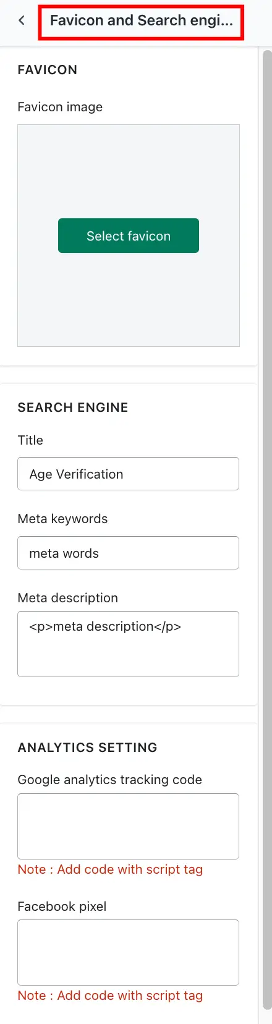This screenshot has width=272, height=1024.
Task: Click the red note under Facebook pixel
Action: pos(110,996)
